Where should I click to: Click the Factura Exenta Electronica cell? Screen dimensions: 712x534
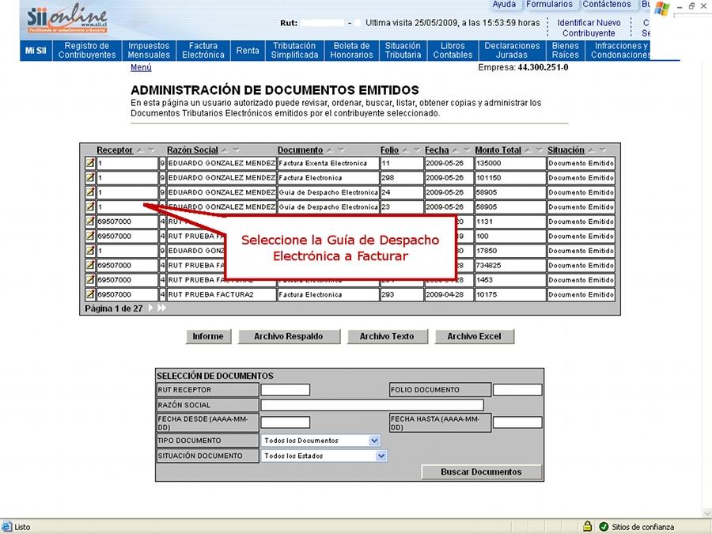pos(328,163)
